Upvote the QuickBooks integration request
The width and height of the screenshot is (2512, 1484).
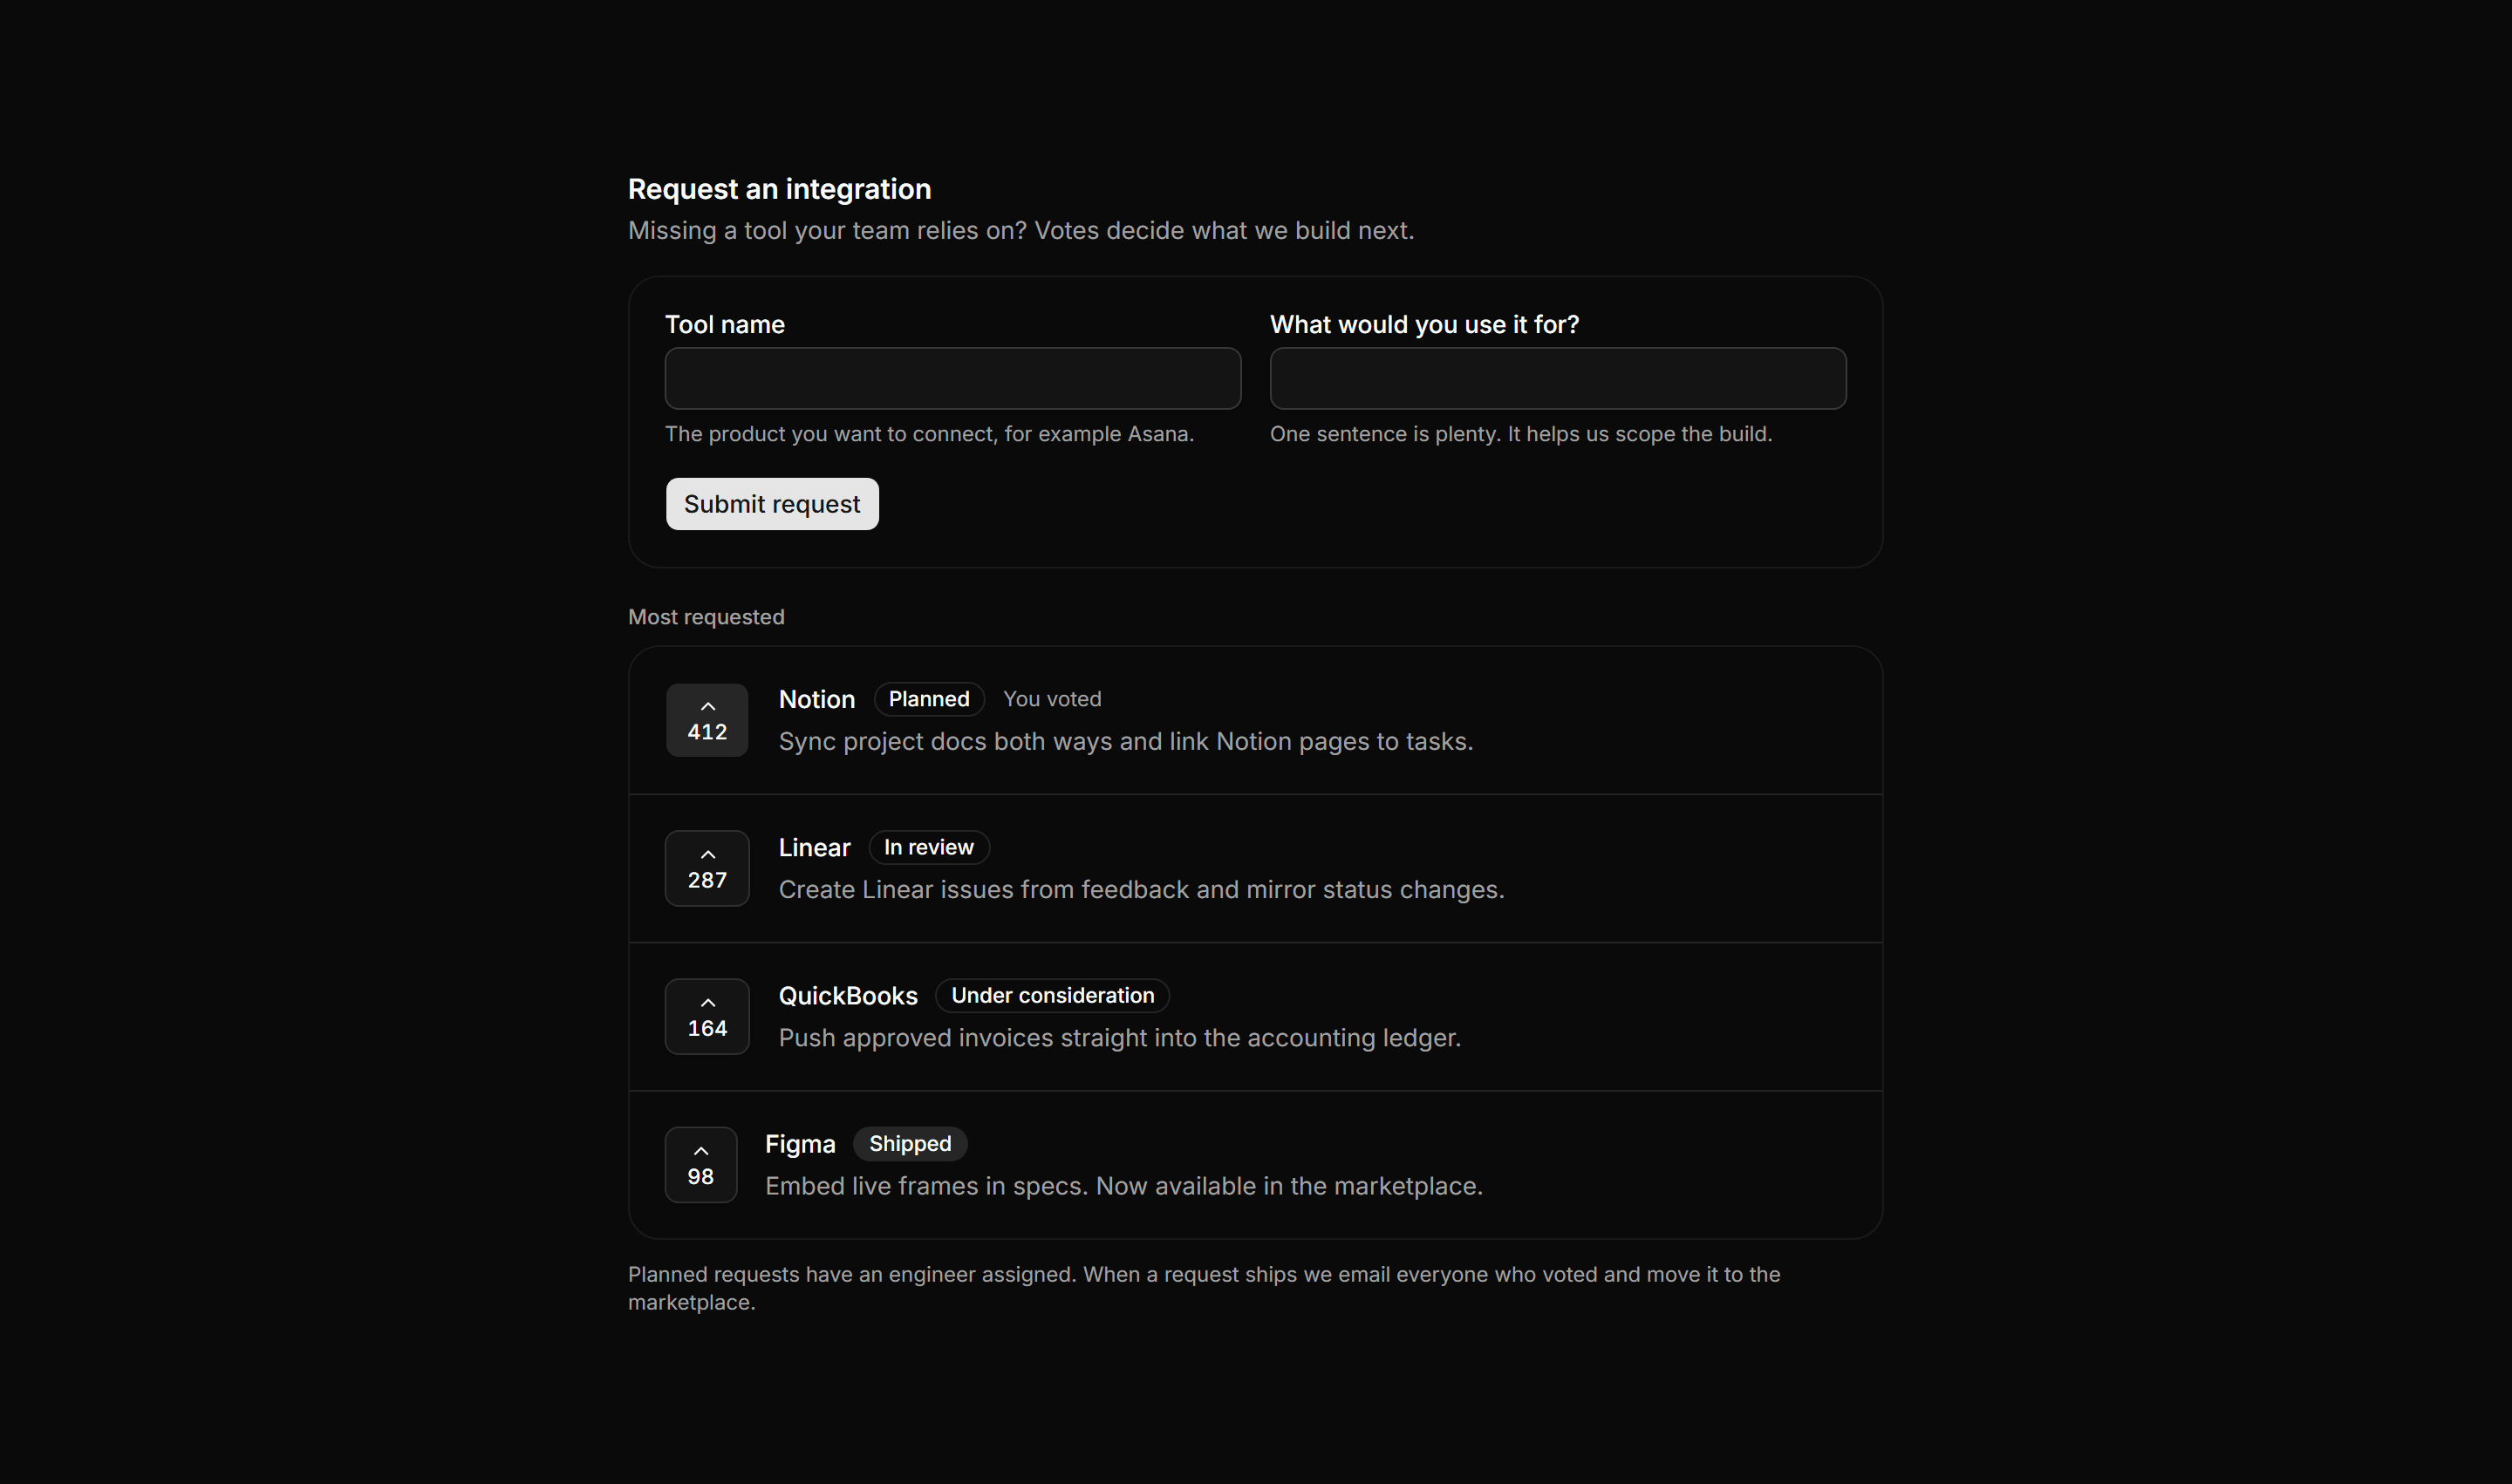[707, 1016]
